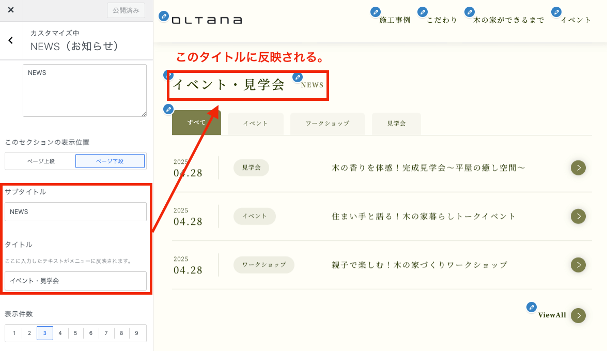
Task: Click edit pencil beside ViewAll link
Action: coord(532,307)
